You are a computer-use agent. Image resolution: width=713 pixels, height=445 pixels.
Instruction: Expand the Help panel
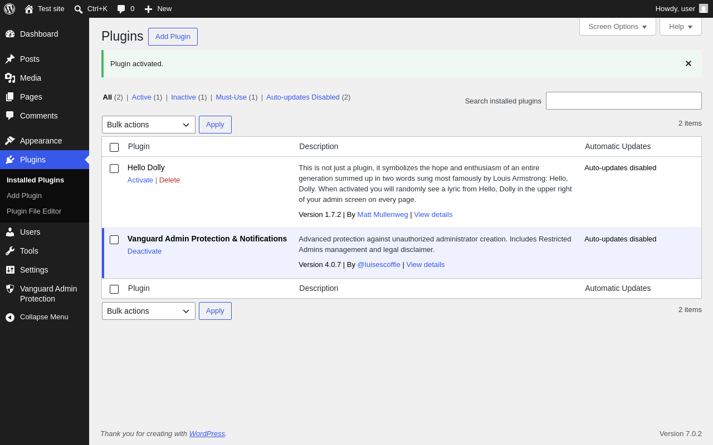click(681, 26)
